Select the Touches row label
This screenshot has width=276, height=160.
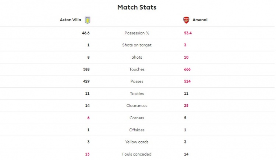click(137, 69)
